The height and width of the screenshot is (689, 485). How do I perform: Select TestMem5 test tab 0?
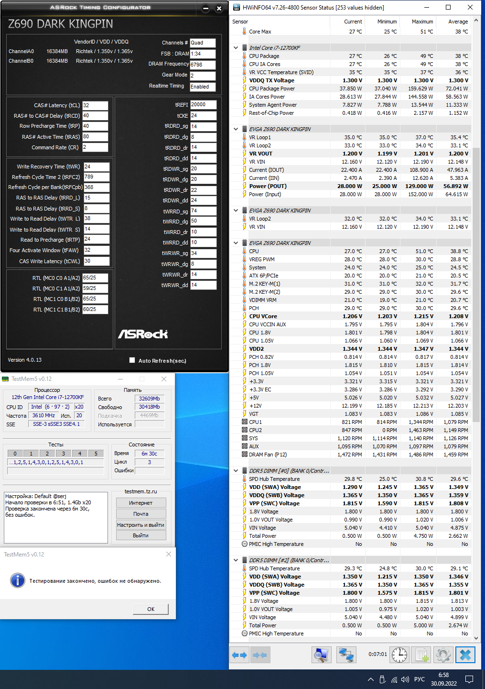(x=15, y=454)
